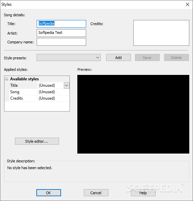Collapse the Available styles group
Screen dimensions: 193x201
tap(6, 79)
